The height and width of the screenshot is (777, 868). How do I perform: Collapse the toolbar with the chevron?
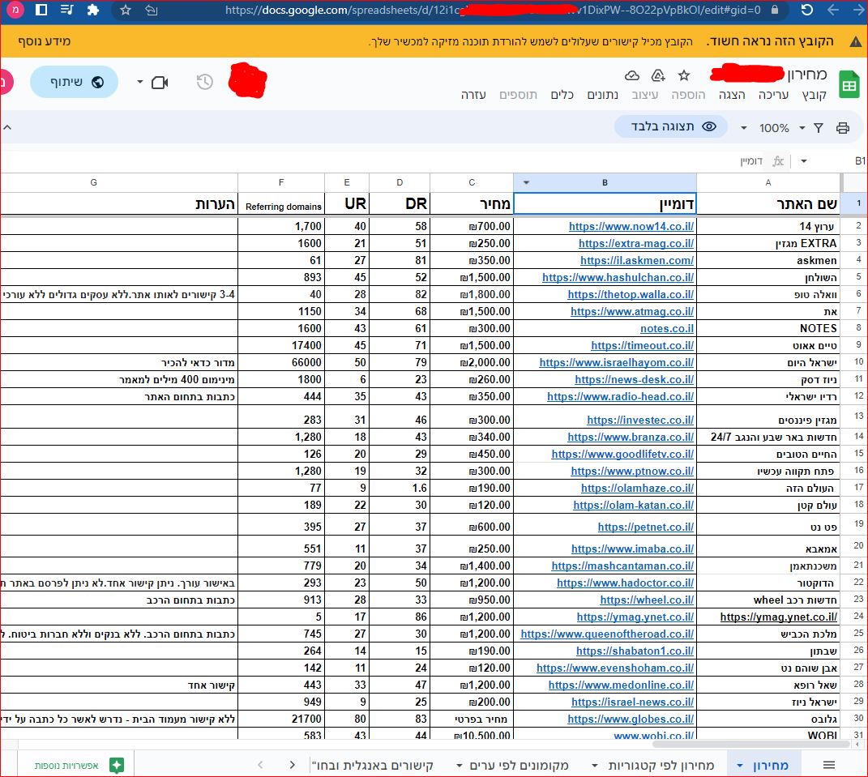[7, 127]
